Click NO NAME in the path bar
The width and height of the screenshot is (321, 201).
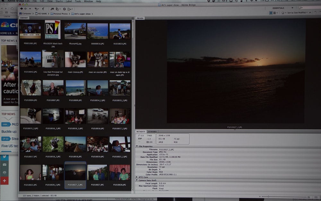[41, 14]
